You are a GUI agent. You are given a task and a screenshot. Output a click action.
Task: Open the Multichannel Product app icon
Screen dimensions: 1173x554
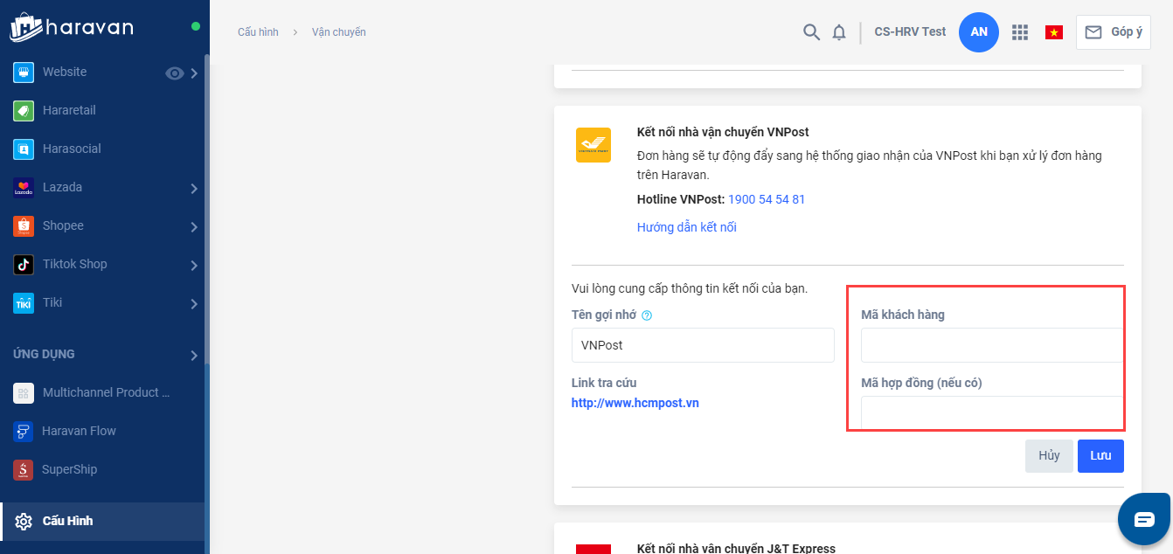(24, 393)
